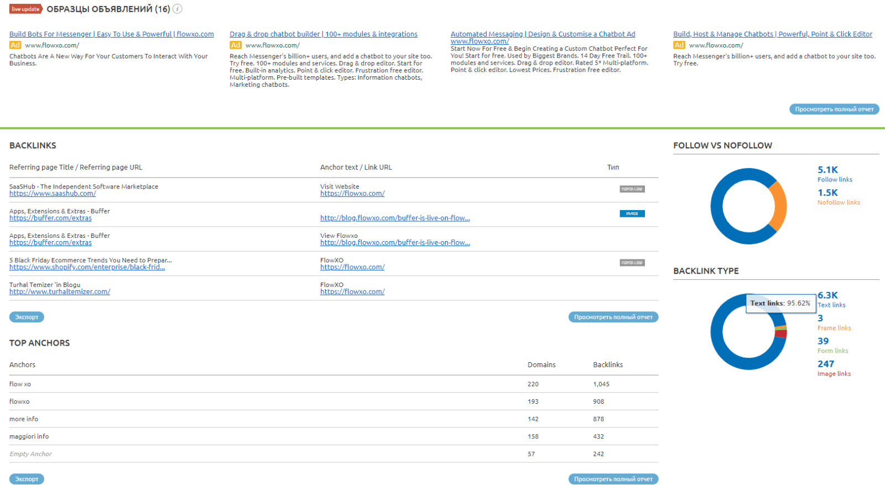
Task: Open the shopify.com enterprise black-frid link
Action: (87, 267)
